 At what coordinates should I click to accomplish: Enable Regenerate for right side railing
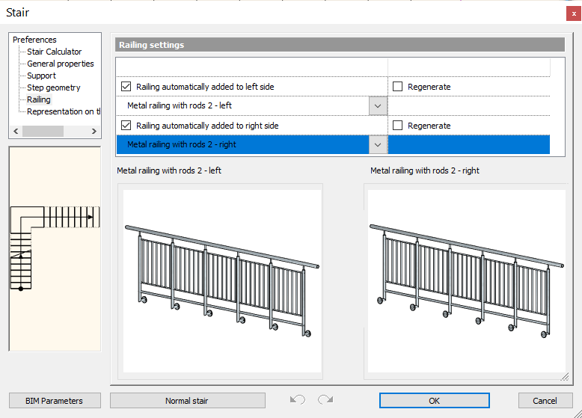coord(398,126)
